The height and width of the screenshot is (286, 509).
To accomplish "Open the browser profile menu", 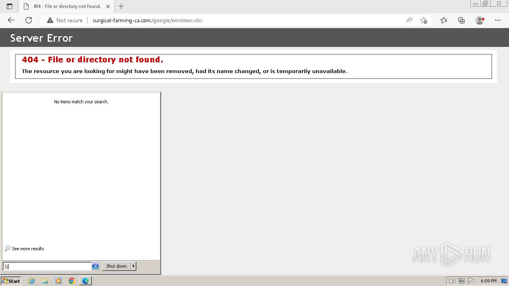I will coord(480,20).
